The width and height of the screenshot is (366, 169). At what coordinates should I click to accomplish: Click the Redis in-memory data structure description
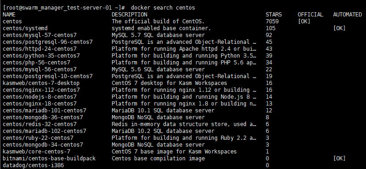tap(184, 124)
